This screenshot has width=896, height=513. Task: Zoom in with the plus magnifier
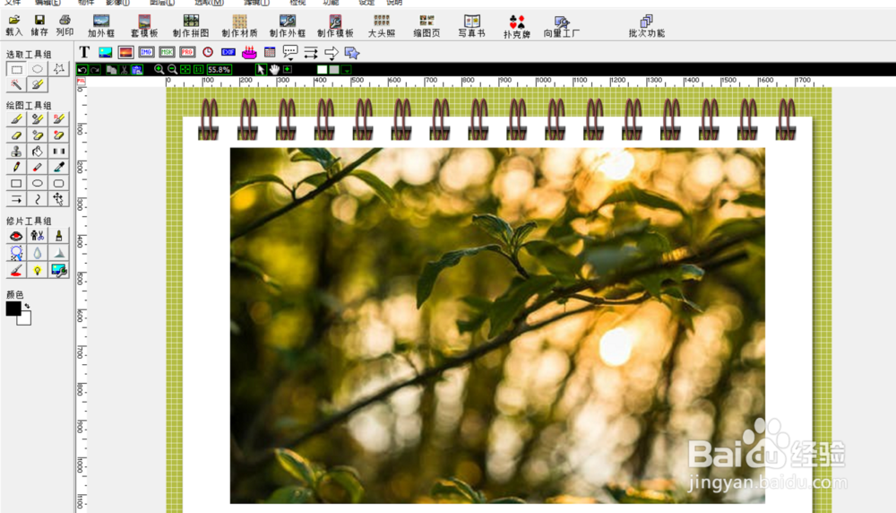click(159, 70)
